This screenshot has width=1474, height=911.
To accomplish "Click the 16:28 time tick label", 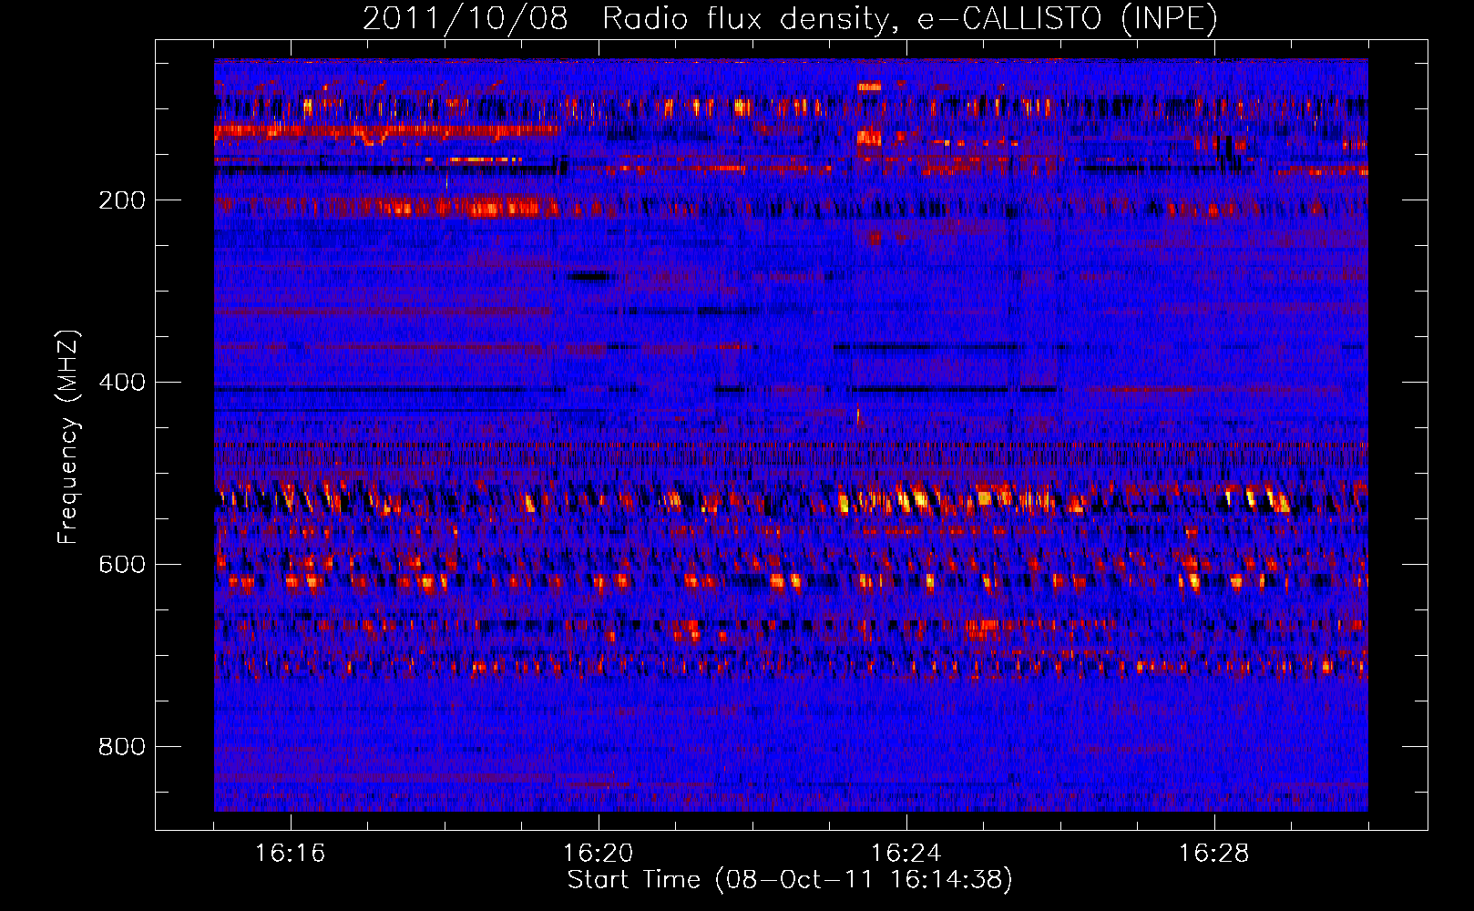I will (x=1214, y=854).
